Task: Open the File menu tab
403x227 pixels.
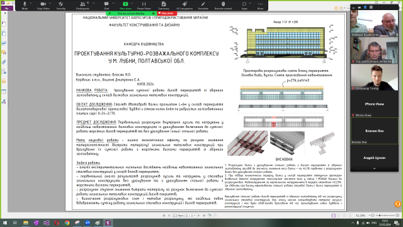Action: pyautogui.click(x=7, y=8)
